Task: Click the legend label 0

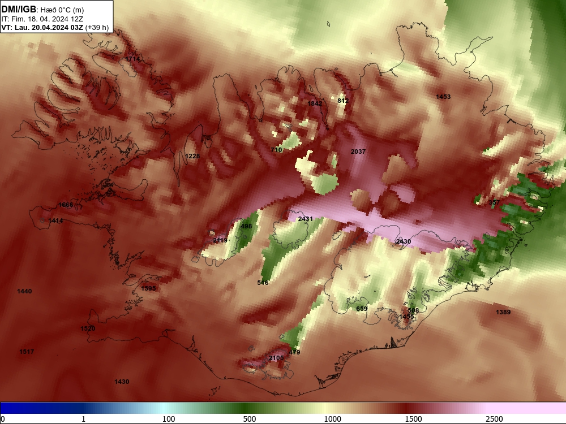Action: (x=3, y=419)
